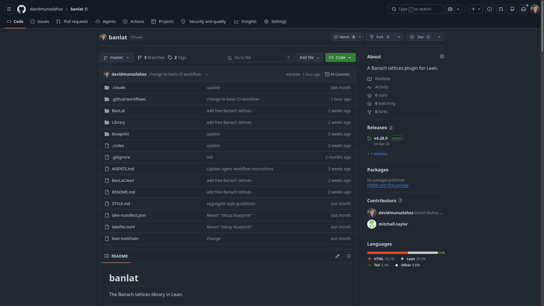Open the .gitignore file
Screen dimensions: 544x306
pos(121,157)
